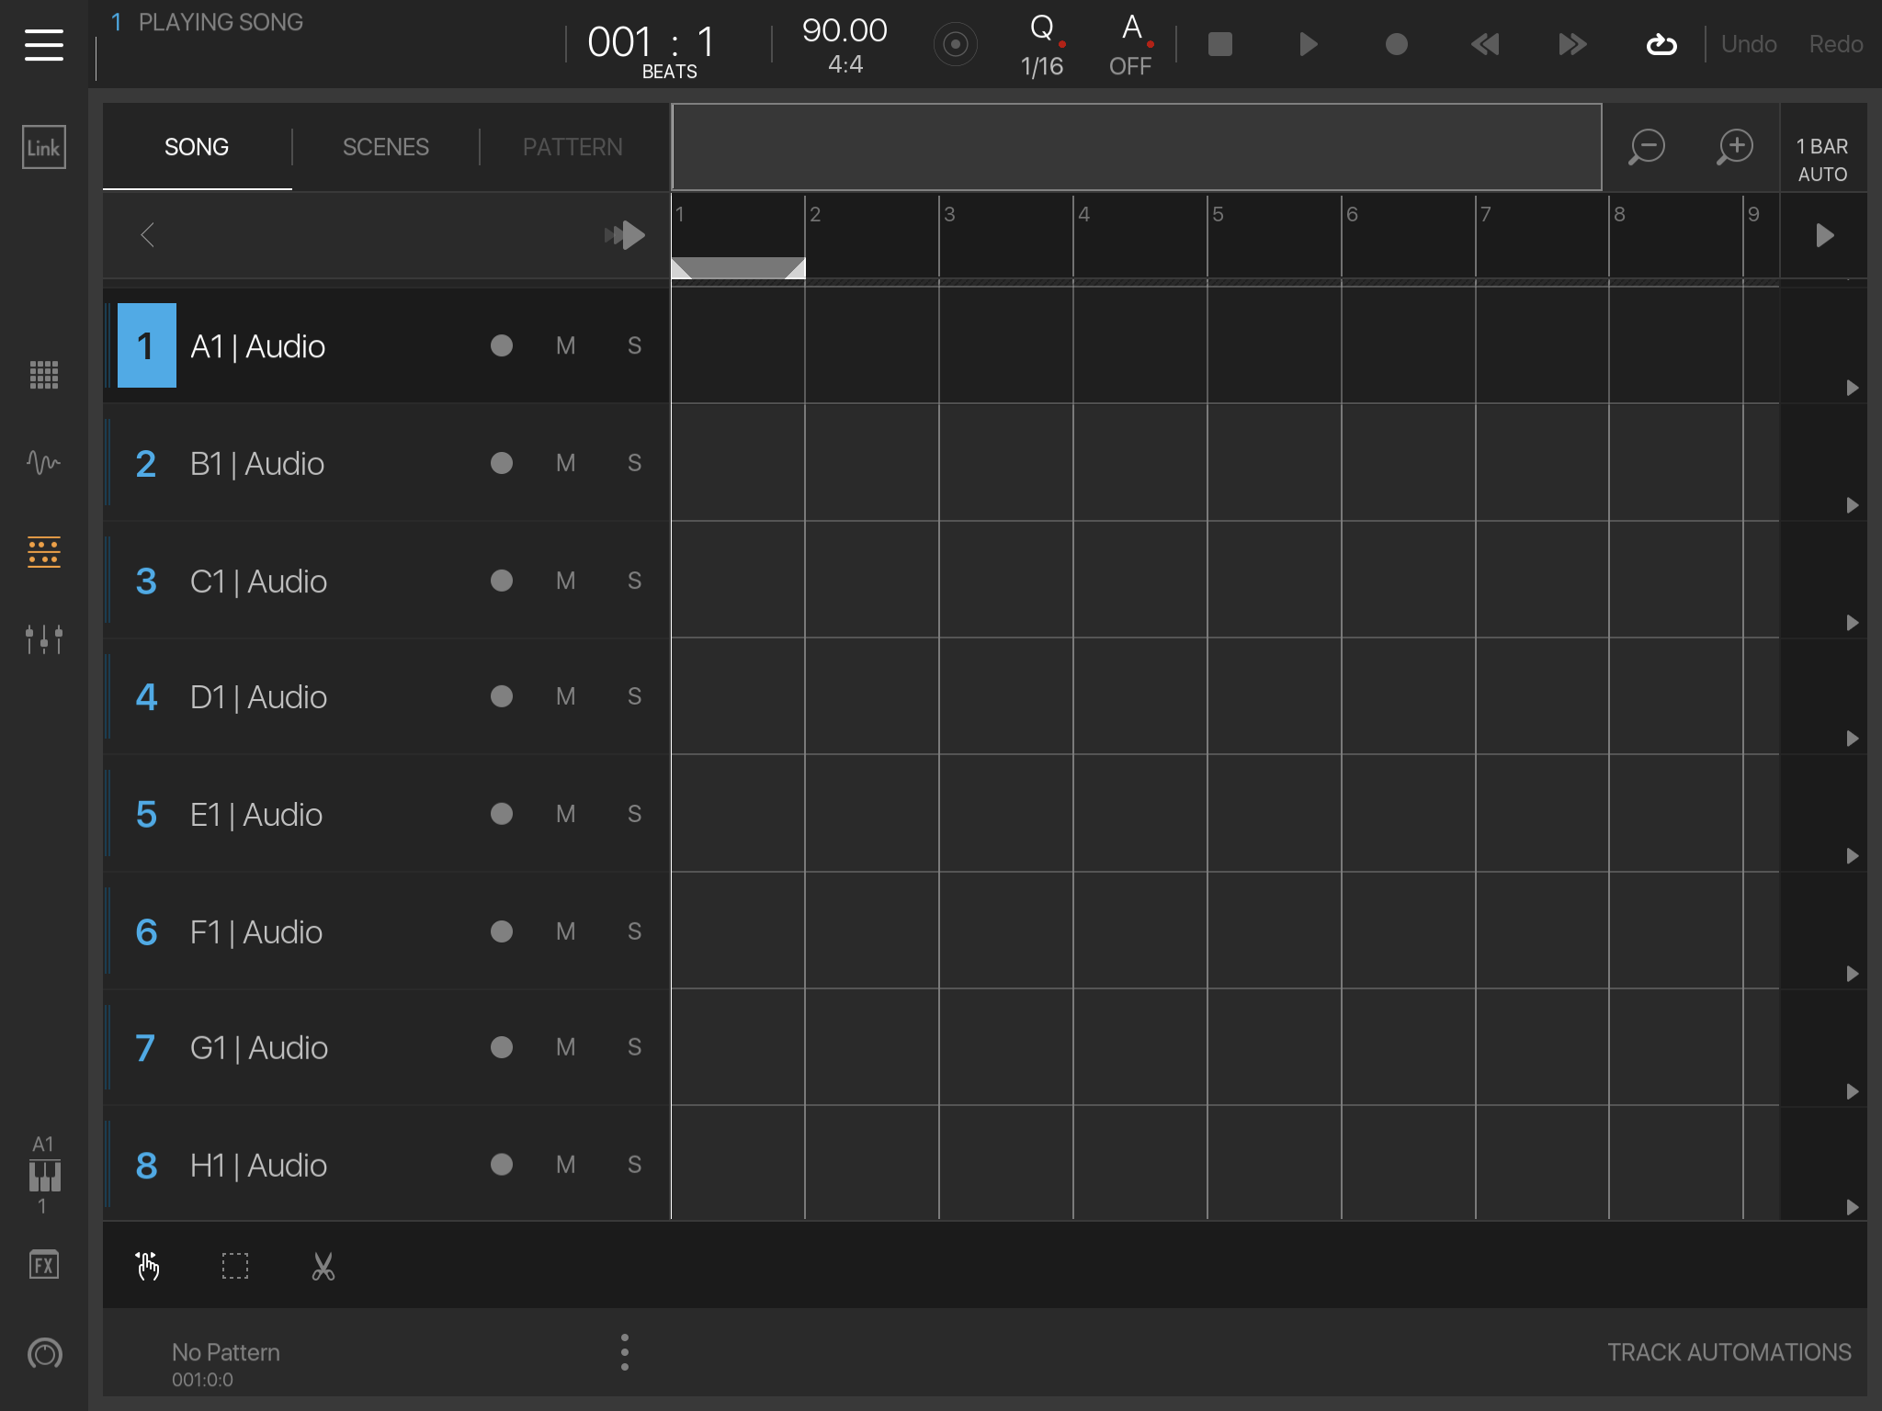The width and height of the screenshot is (1882, 1411).
Task: Select the marquee selection tool
Action: tap(235, 1266)
